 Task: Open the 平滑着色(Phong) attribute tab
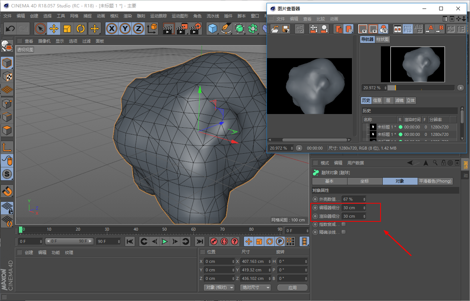pos(435,181)
